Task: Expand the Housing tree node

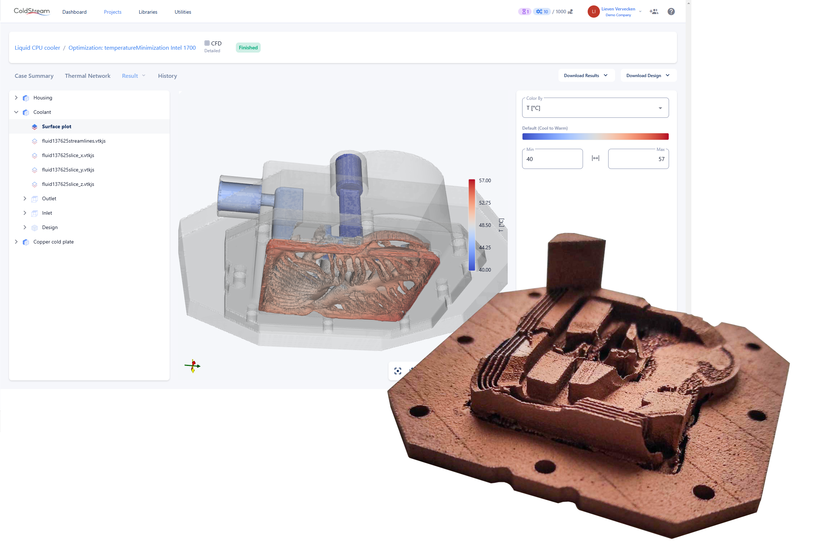Action: click(x=16, y=98)
